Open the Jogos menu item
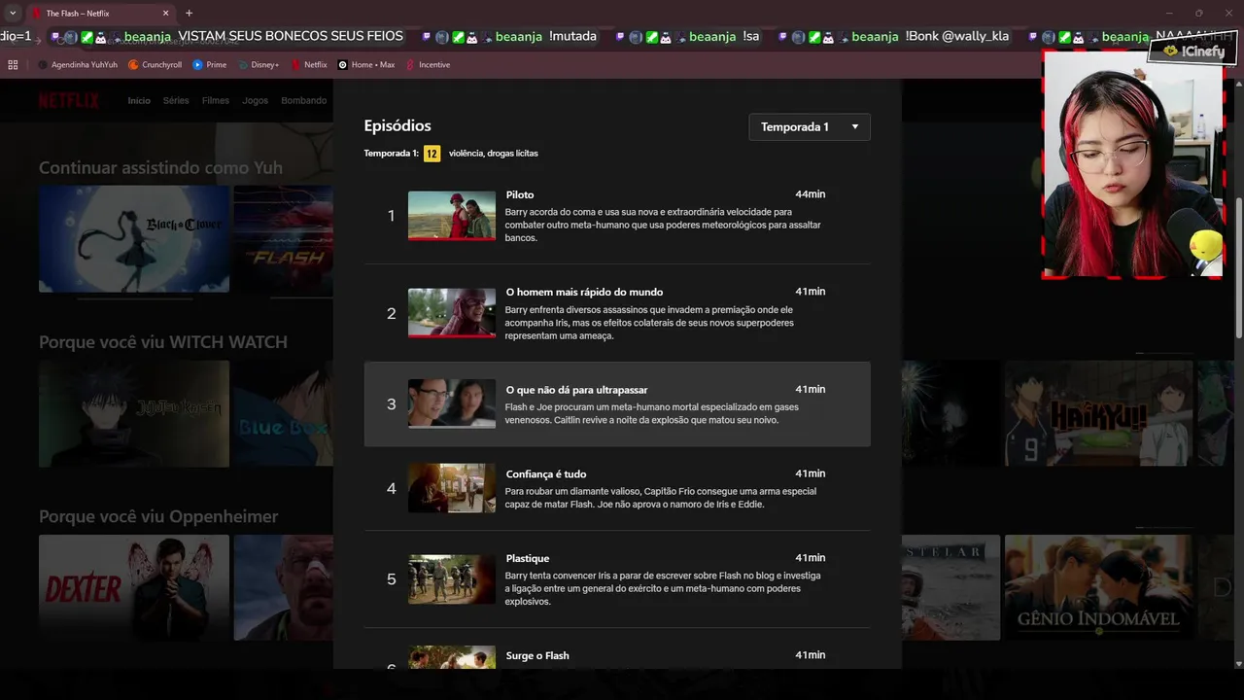Screen dimensions: 1244x700 pos(255,101)
